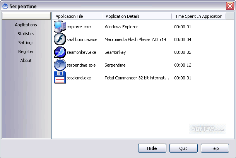Click the Total Commander 32 bit details text
Screen dimensions: 236x158
137,78
